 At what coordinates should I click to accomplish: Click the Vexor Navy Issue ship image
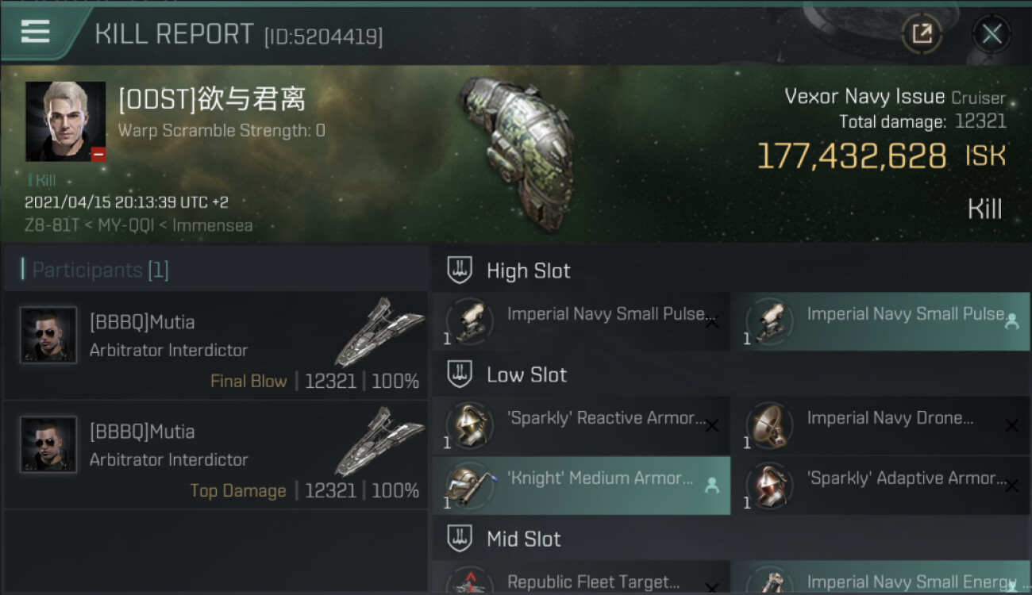tap(516, 151)
